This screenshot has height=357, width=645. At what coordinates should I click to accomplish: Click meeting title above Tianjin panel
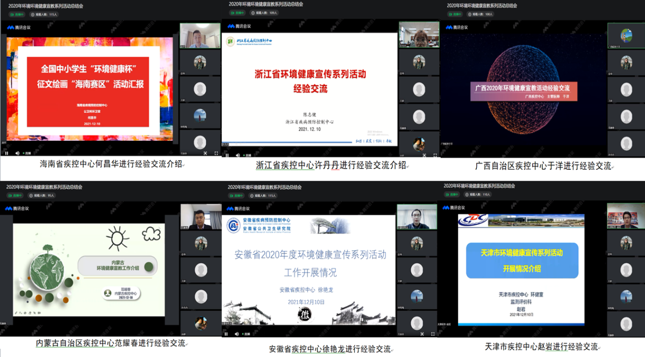479,186
